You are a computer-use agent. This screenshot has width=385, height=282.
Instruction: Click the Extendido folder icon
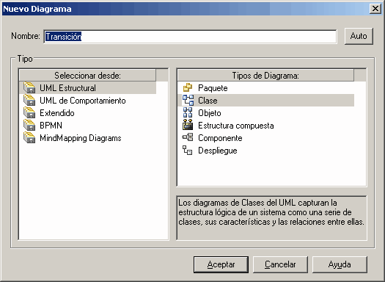point(29,112)
